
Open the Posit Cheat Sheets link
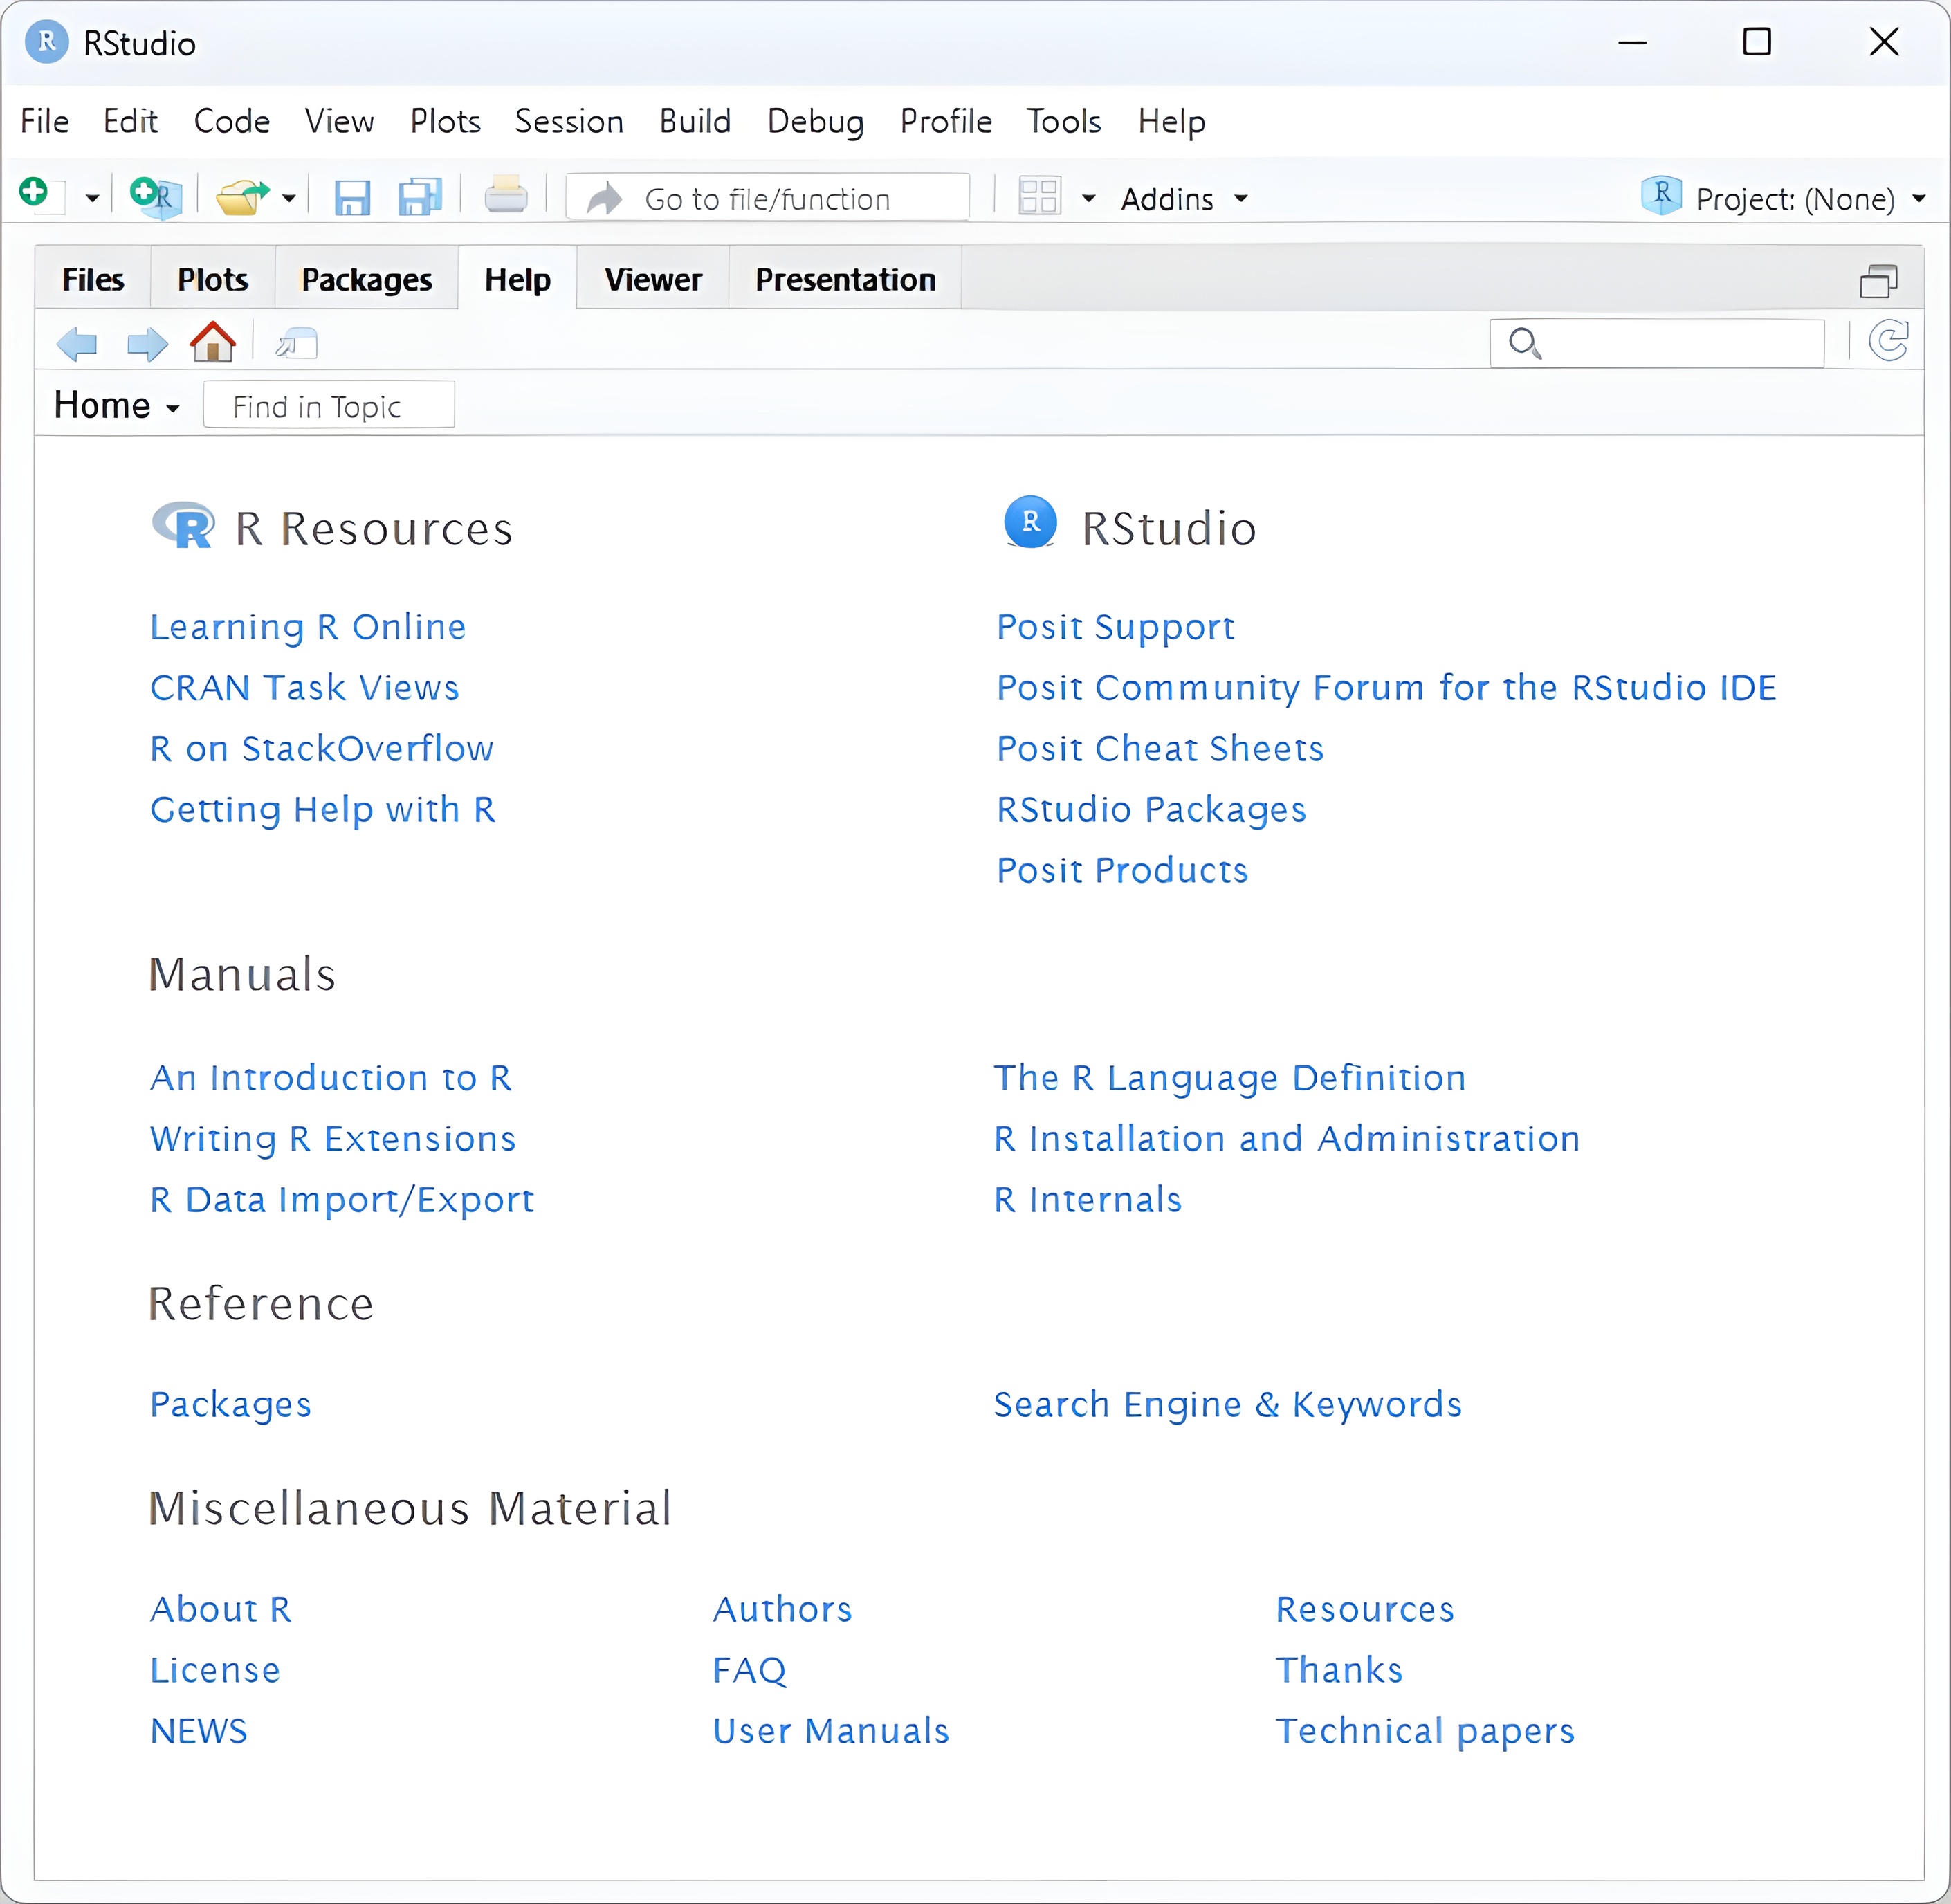pyautogui.click(x=1159, y=748)
